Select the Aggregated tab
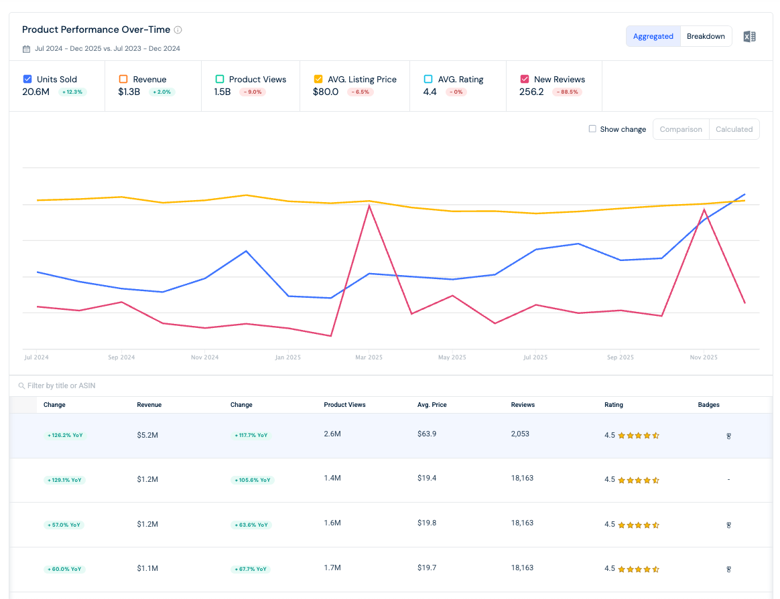The width and height of the screenshot is (780, 599). [653, 36]
